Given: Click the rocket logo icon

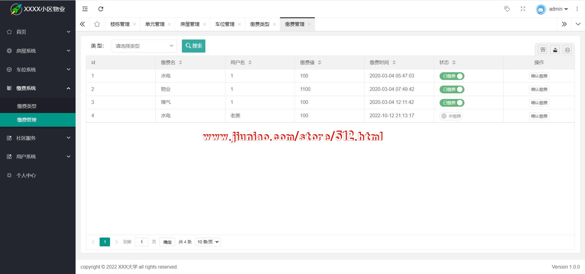Looking at the screenshot, I should pyautogui.click(x=16, y=9).
